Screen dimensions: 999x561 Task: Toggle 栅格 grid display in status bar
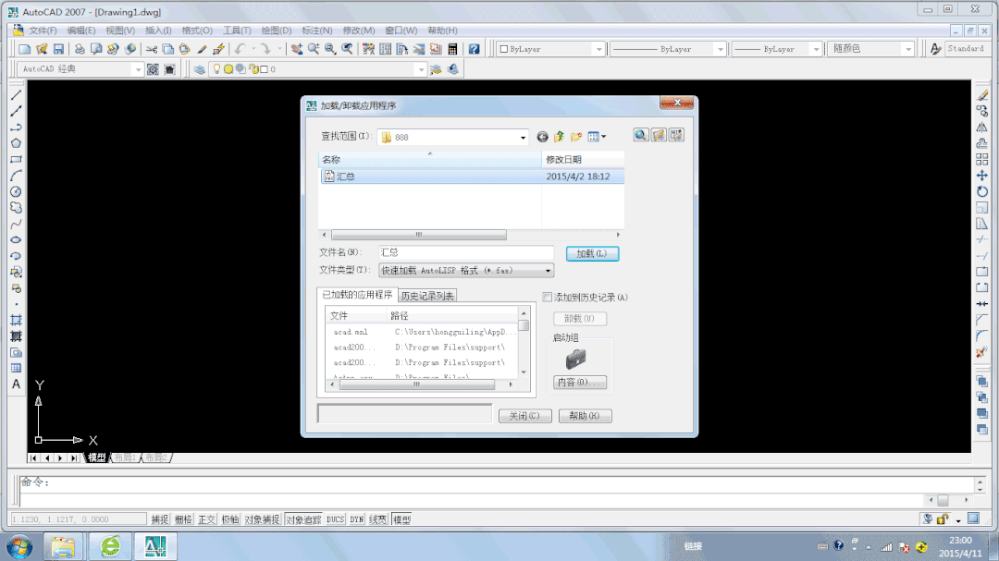point(183,519)
